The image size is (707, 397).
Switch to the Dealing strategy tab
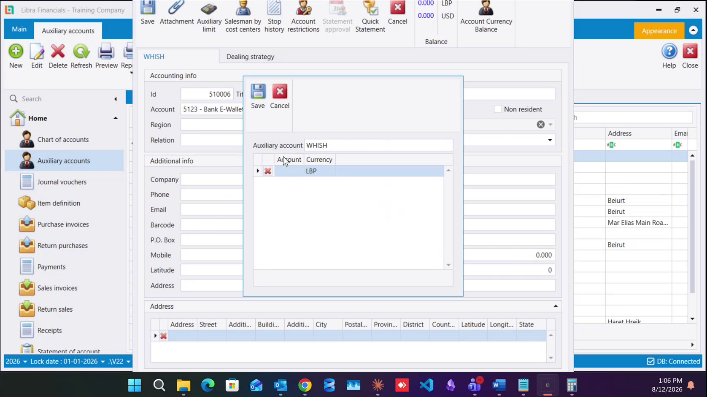[x=250, y=57]
